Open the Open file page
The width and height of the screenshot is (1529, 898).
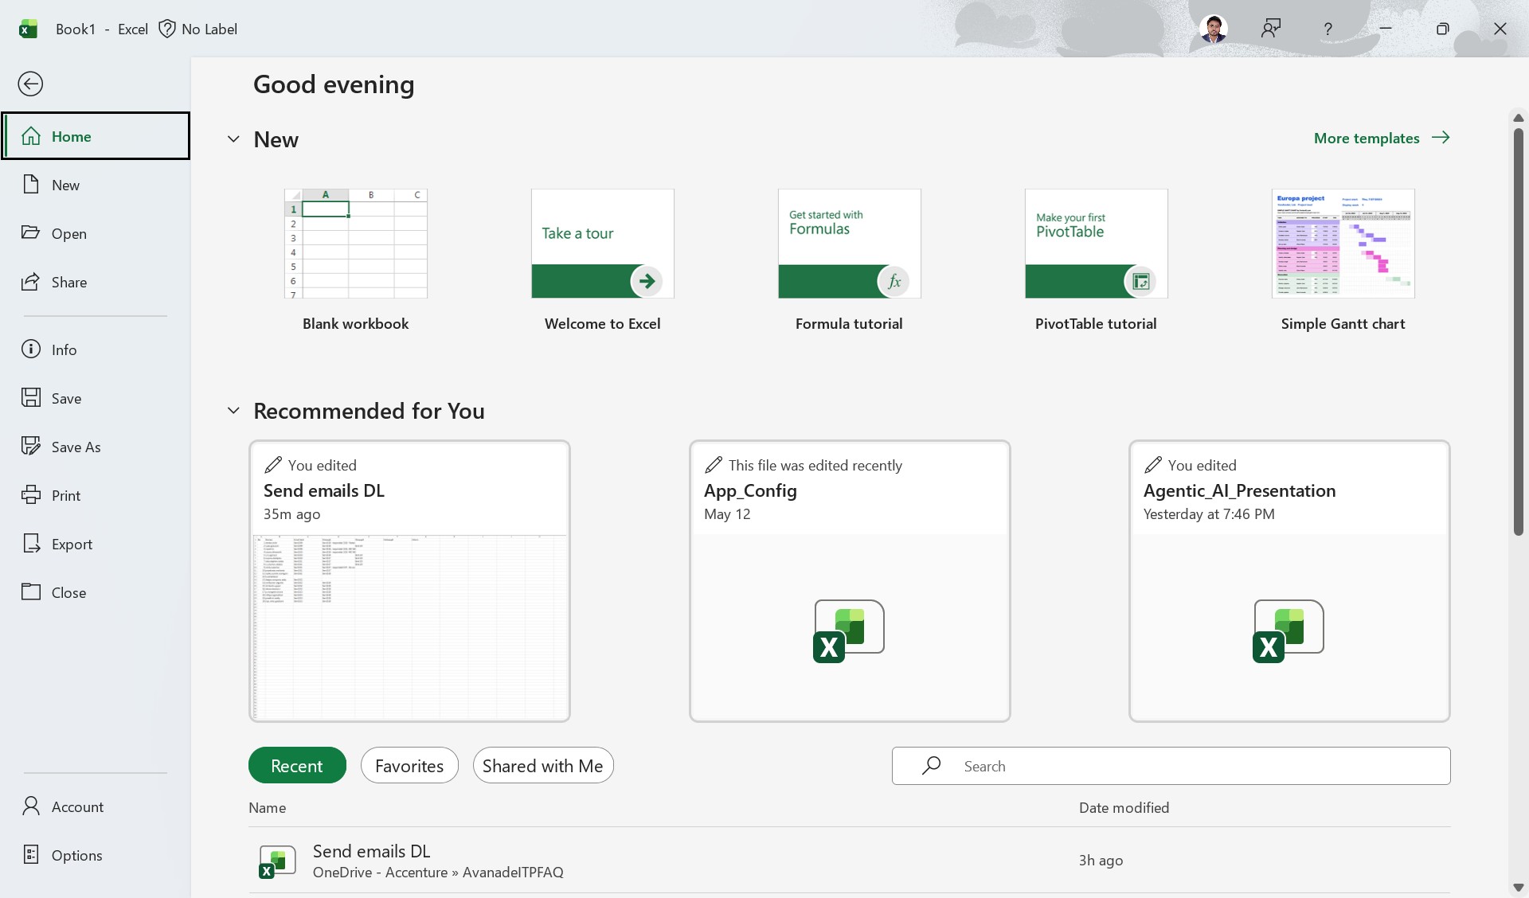point(96,233)
